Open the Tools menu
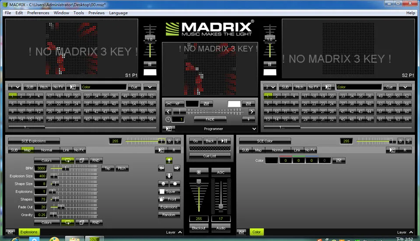This screenshot has width=420, height=241. click(x=79, y=13)
